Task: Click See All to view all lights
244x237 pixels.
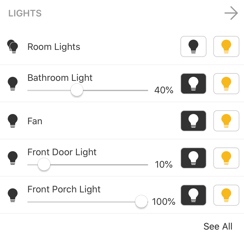Action: click(x=218, y=226)
